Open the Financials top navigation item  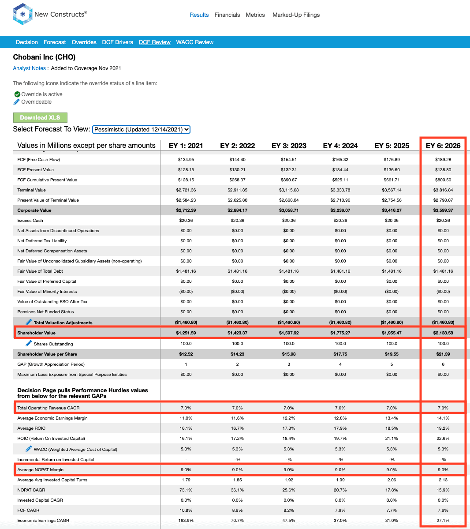227,15
